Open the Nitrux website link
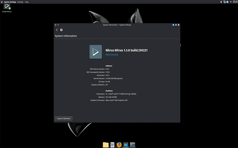This screenshot has width=238, height=148. tap(112, 54)
